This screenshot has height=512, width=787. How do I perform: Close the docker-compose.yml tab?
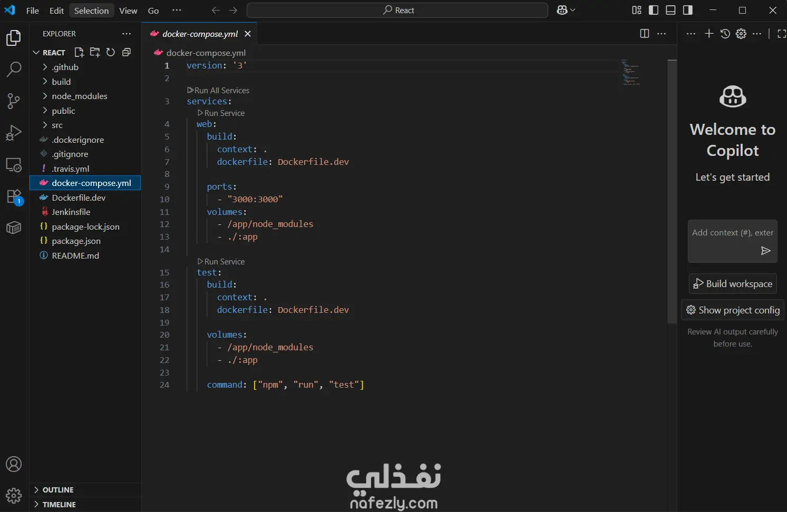coord(248,34)
